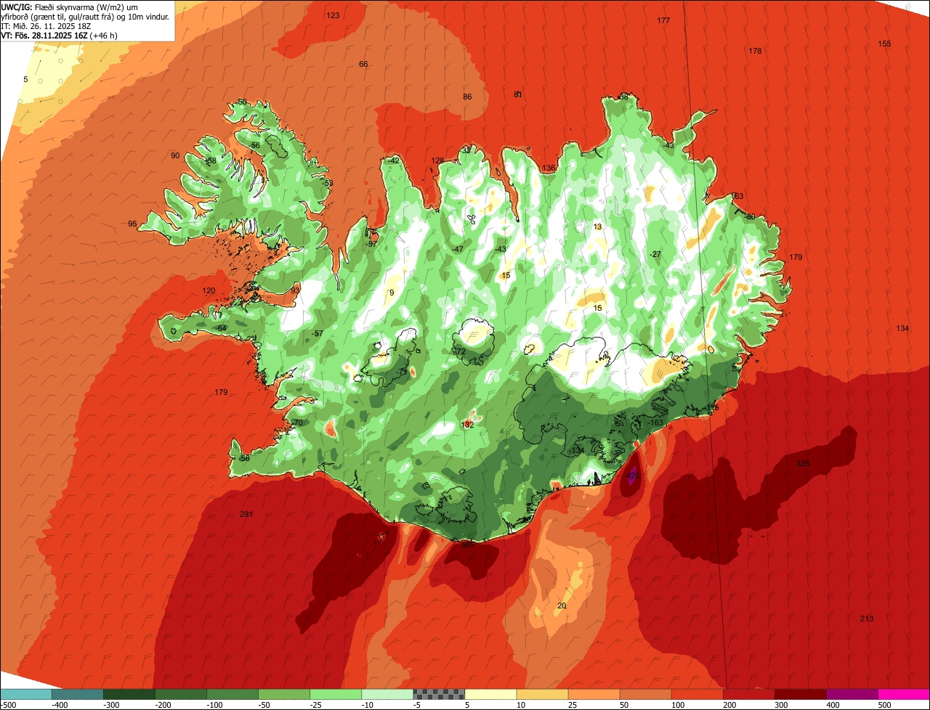Click the '155' value on the map
This screenshot has width=930, height=710.
(x=884, y=44)
